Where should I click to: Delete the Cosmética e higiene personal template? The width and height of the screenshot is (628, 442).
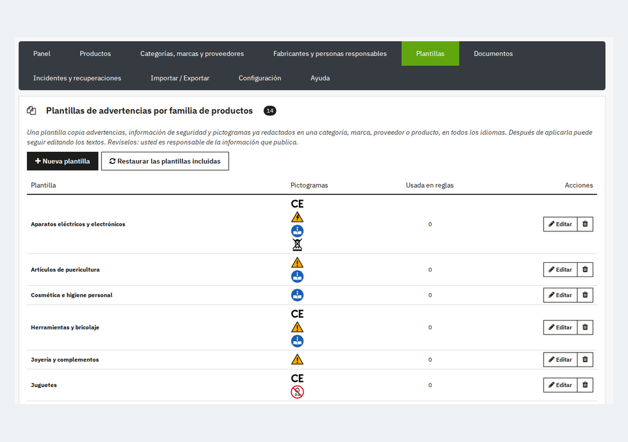[x=585, y=295]
